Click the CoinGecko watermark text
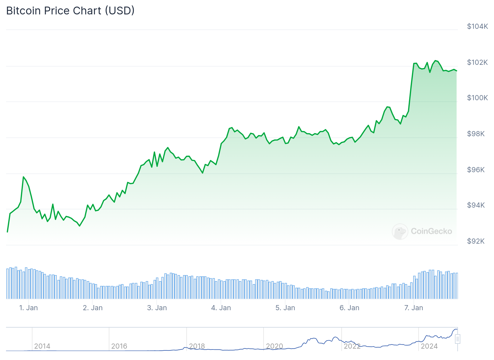Screen dimensions: 494x360 pyautogui.click(x=431, y=231)
